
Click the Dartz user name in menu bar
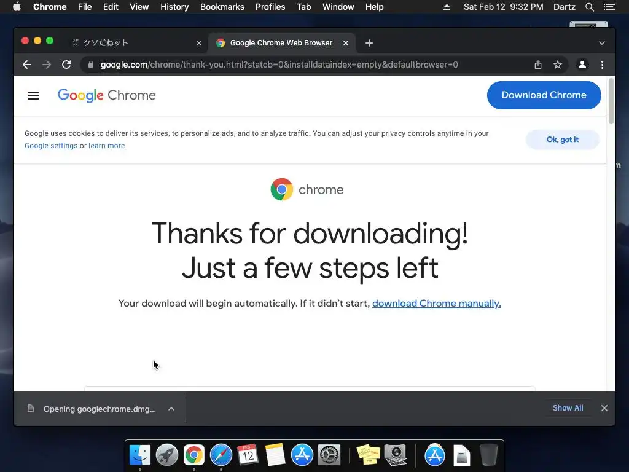click(565, 7)
